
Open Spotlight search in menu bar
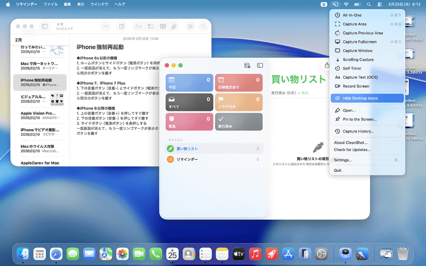click(368, 4)
